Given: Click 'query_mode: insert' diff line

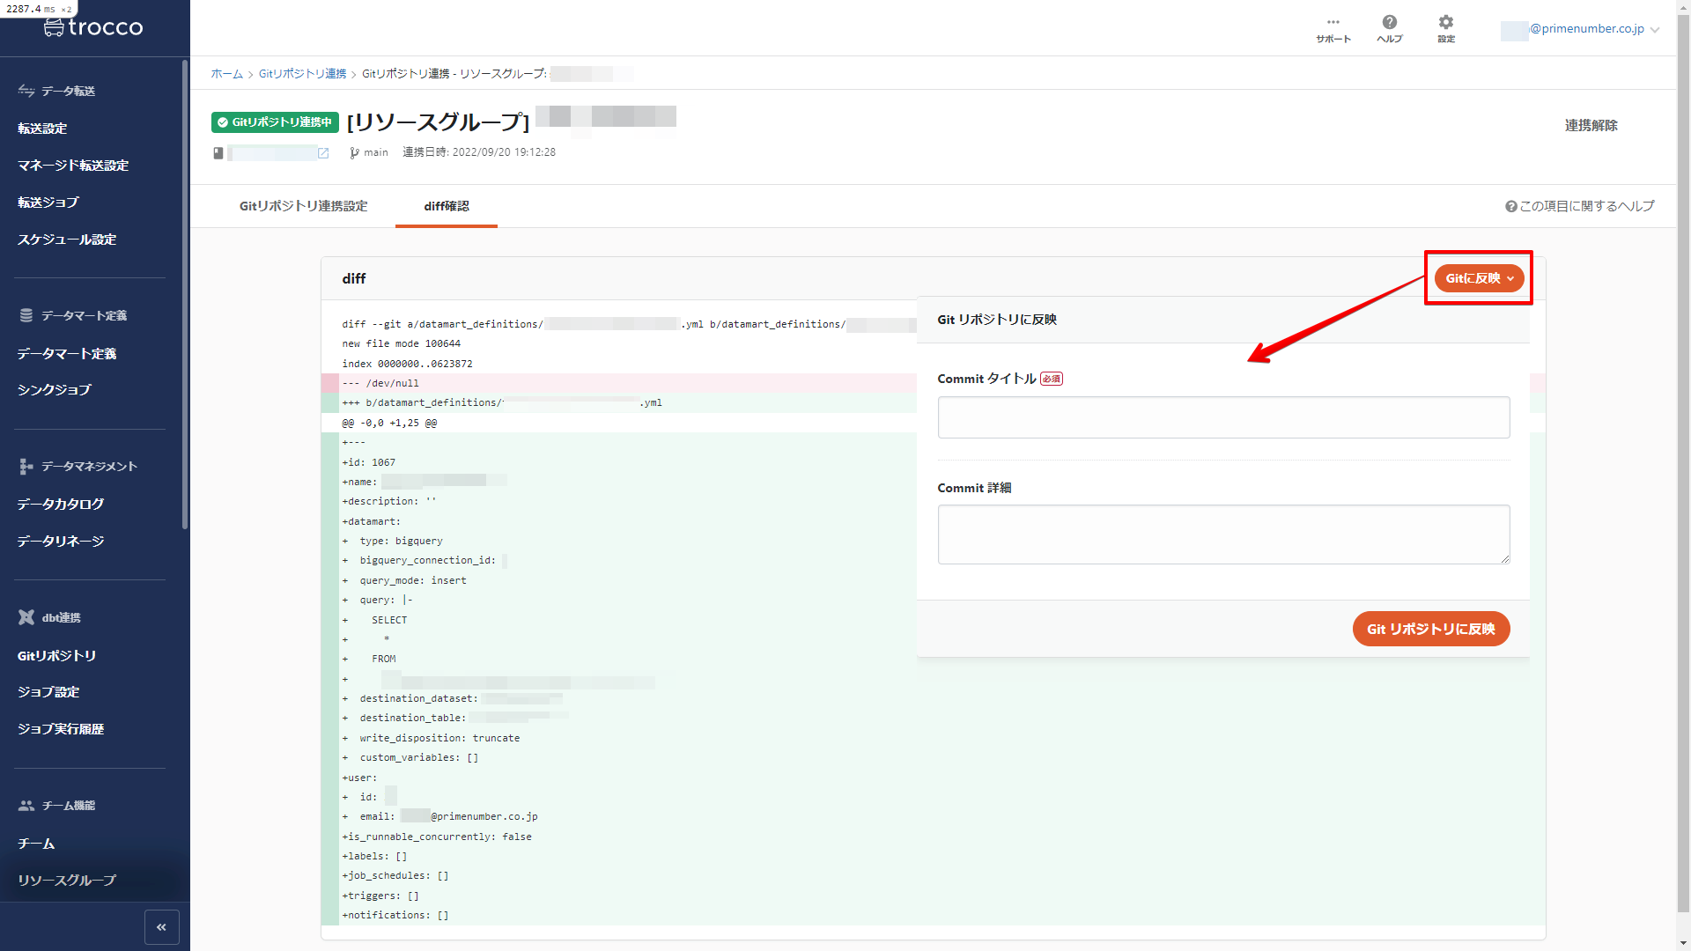Looking at the screenshot, I should click(x=413, y=580).
